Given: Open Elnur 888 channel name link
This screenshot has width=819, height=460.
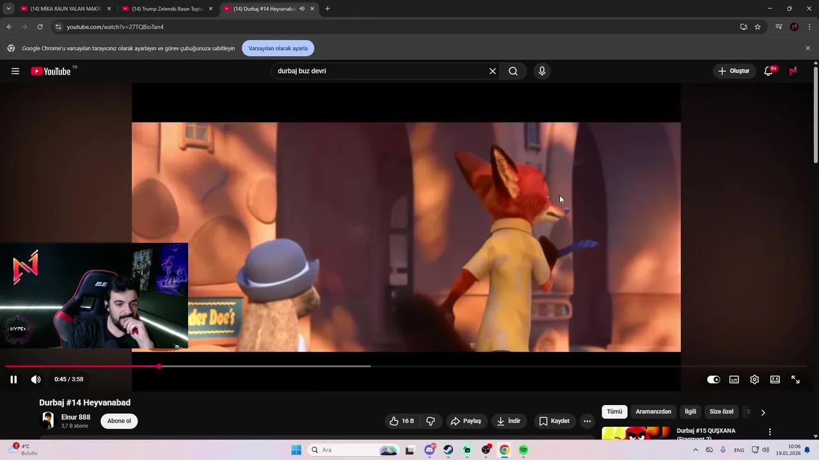Looking at the screenshot, I should pyautogui.click(x=76, y=417).
